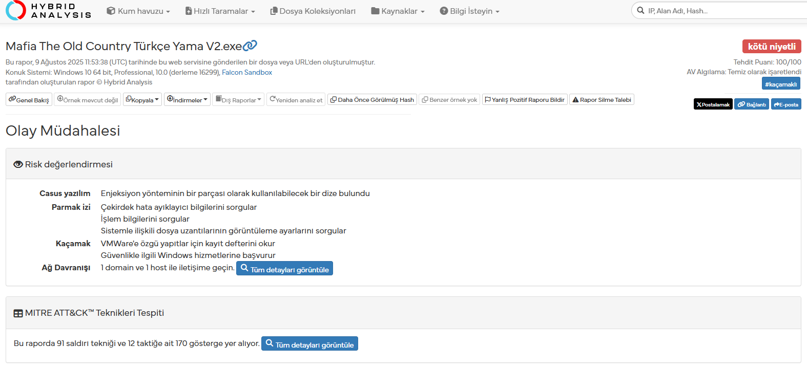Open the Kum havuzu menu
Image resolution: width=807 pixels, height=367 pixels.
(x=138, y=11)
